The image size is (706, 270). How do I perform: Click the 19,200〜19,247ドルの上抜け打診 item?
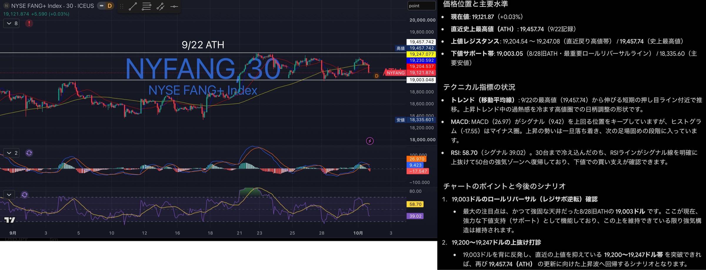(x=496, y=242)
